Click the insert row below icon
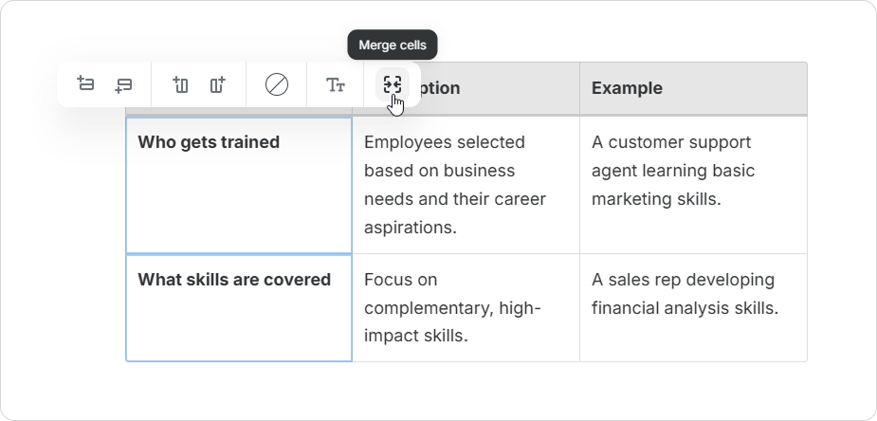Image resolution: width=877 pixels, height=421 pixels. click(123, 85)
